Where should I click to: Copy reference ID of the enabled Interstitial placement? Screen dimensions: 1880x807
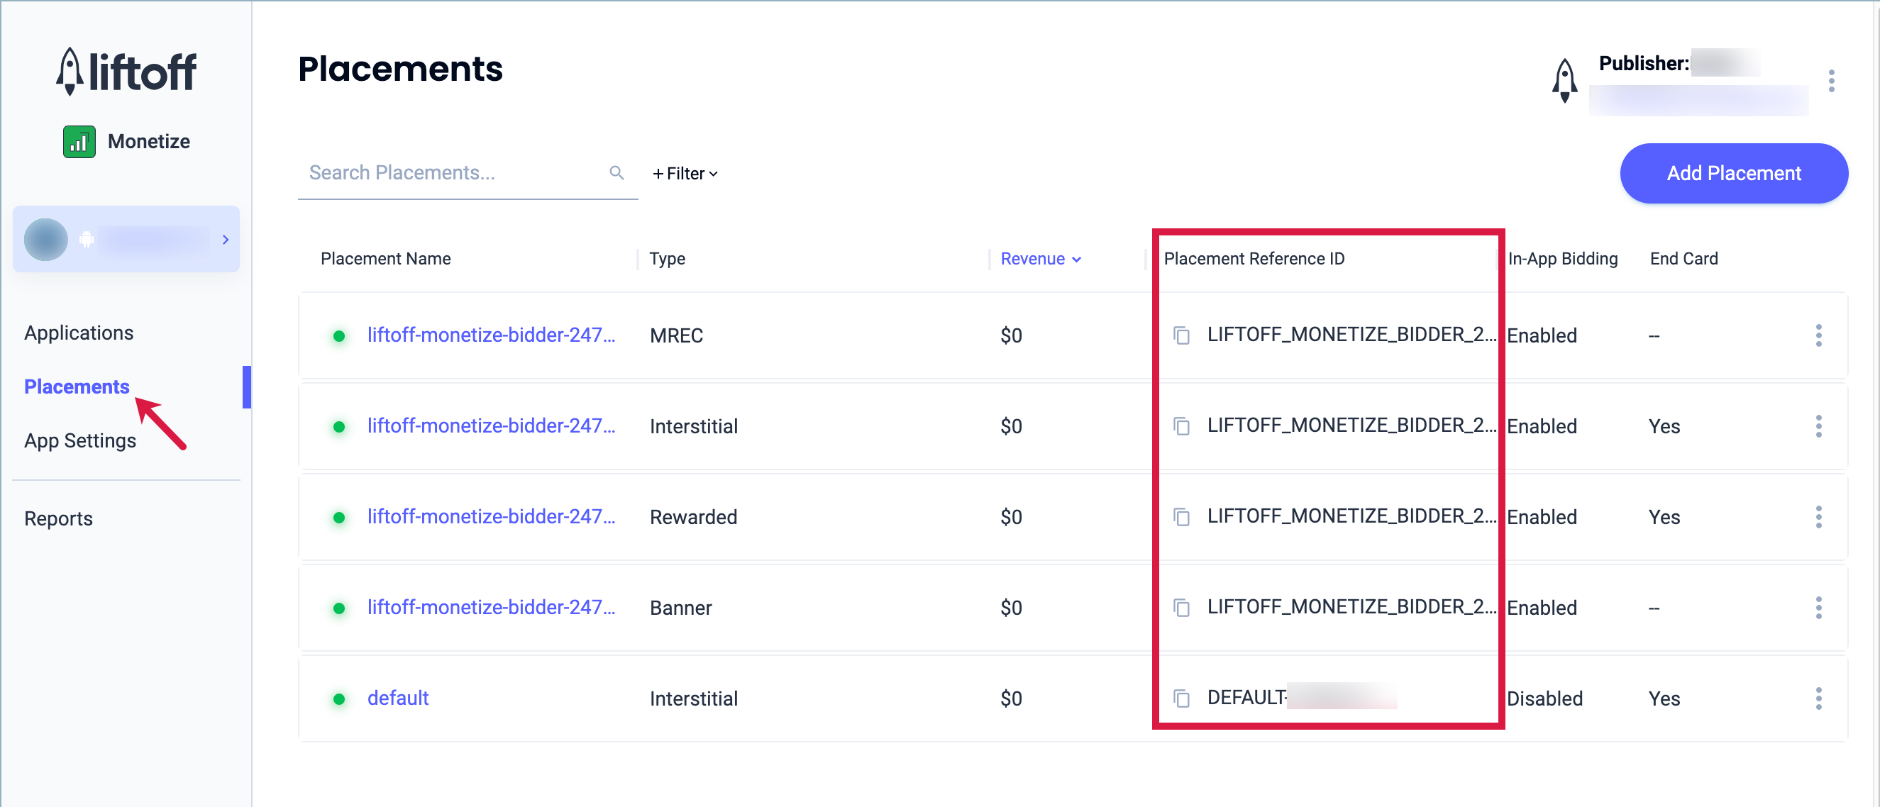click(1182, 426)
